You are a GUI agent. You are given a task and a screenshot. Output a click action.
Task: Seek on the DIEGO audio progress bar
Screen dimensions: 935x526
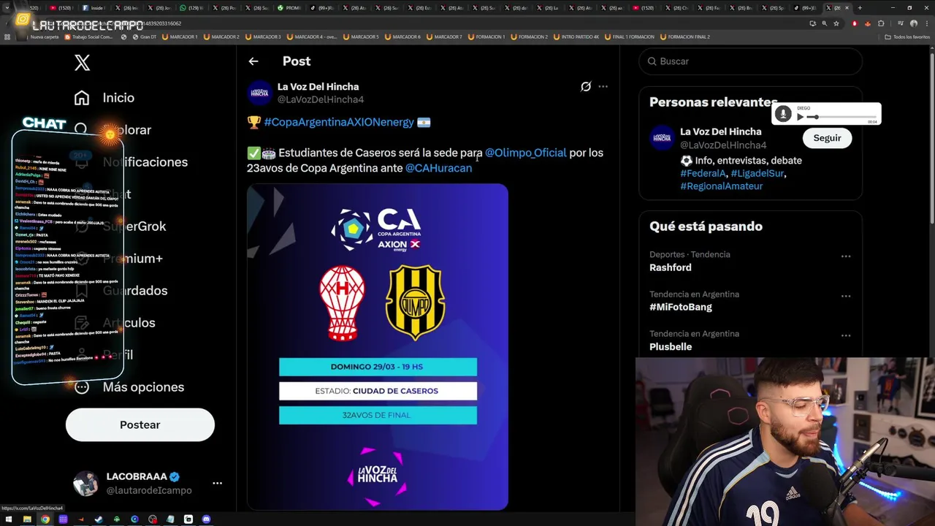coord(841,117)
